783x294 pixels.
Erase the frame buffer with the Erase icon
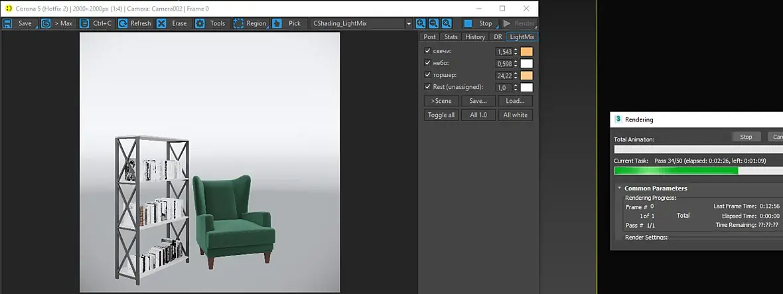pos(162,23)
